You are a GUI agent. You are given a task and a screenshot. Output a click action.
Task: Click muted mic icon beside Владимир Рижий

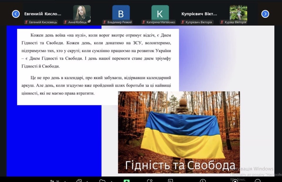click(x=105, y=22)
